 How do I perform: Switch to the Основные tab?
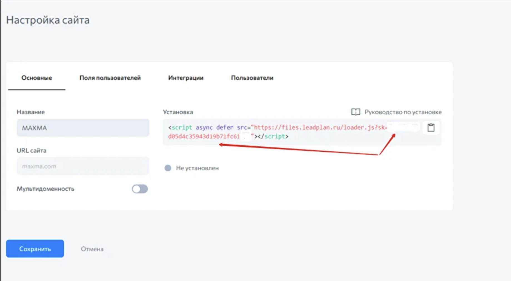[x=37, y=78]
